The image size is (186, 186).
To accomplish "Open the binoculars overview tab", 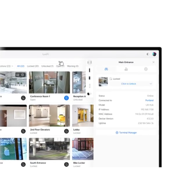I will click(106, 69).
